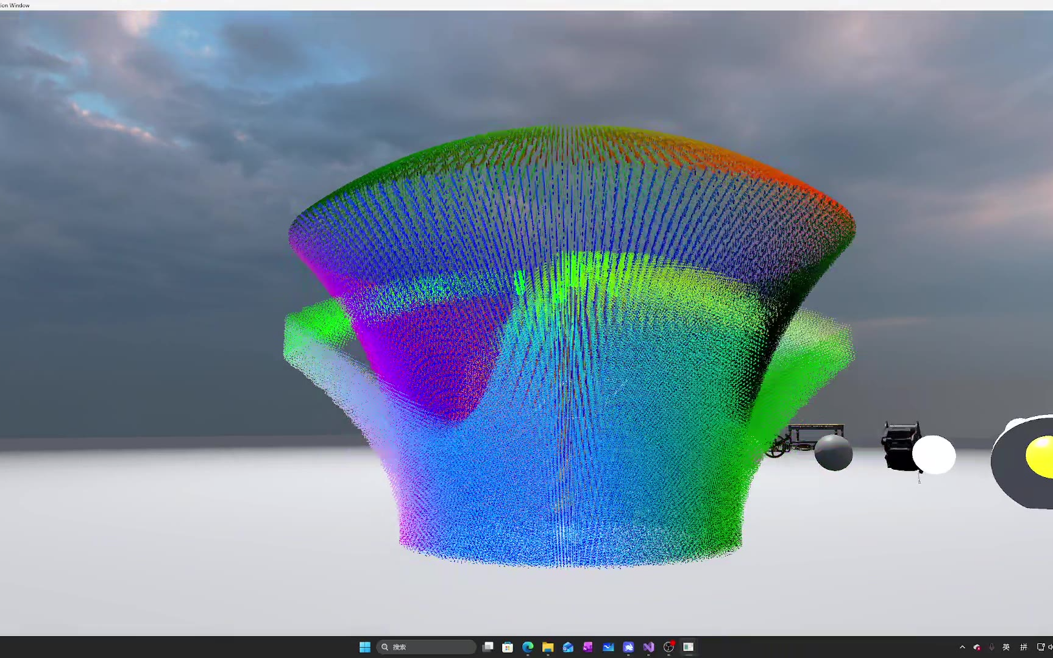
Task: Launch Microsoft Store from the taskbar
Action: (x=508, y=647)
